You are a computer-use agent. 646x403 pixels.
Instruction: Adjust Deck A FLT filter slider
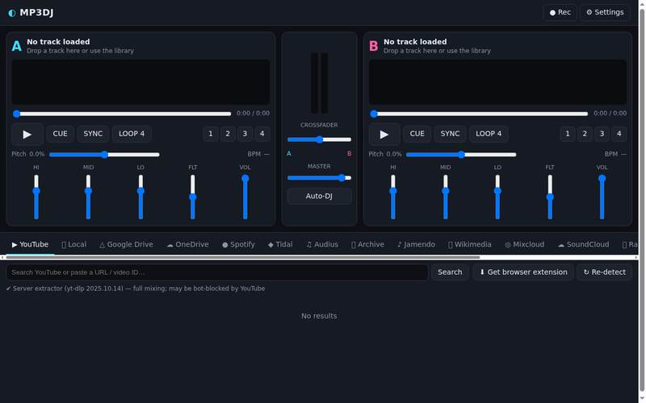coord(193,197)
